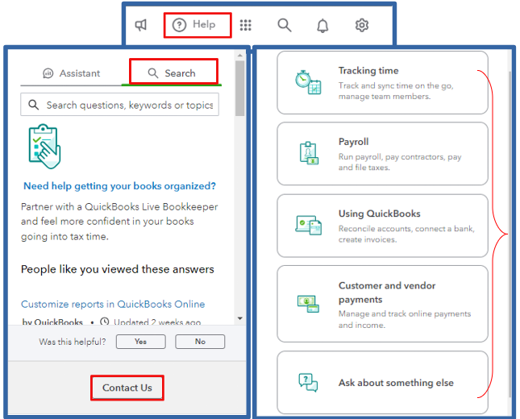Image resolution: width=520 pixels, height=419 pixels.
Task: Click the help panel scroll up arrow
Action: (239, 56)
